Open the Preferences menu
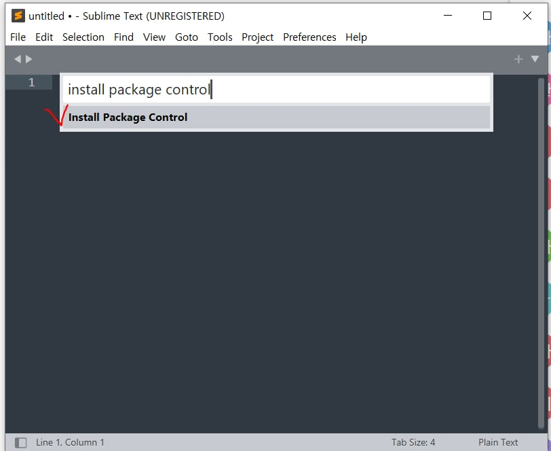 309,37
